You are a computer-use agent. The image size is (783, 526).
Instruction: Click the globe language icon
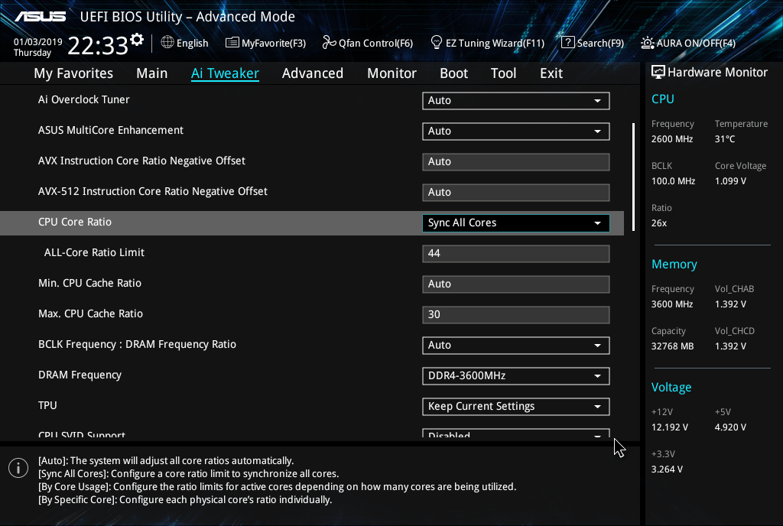pos(167,42)
